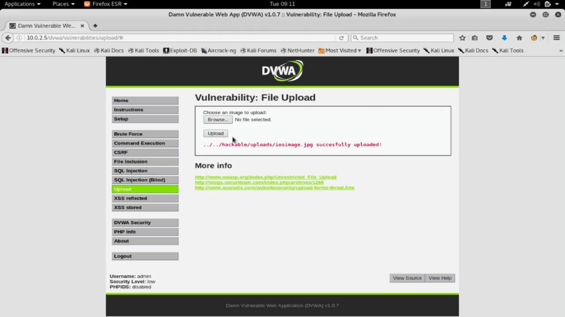565x317 pixels.
Task: Open Setup in the DVWA sidebar
Action: (x=145, y=119)
